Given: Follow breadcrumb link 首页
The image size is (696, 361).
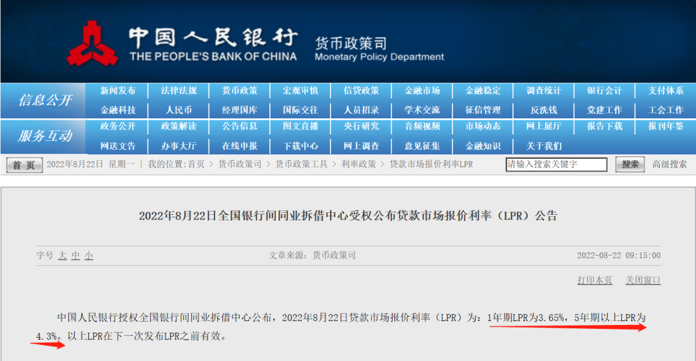Looking at the screenshot, I should click(x=196, y=165).
